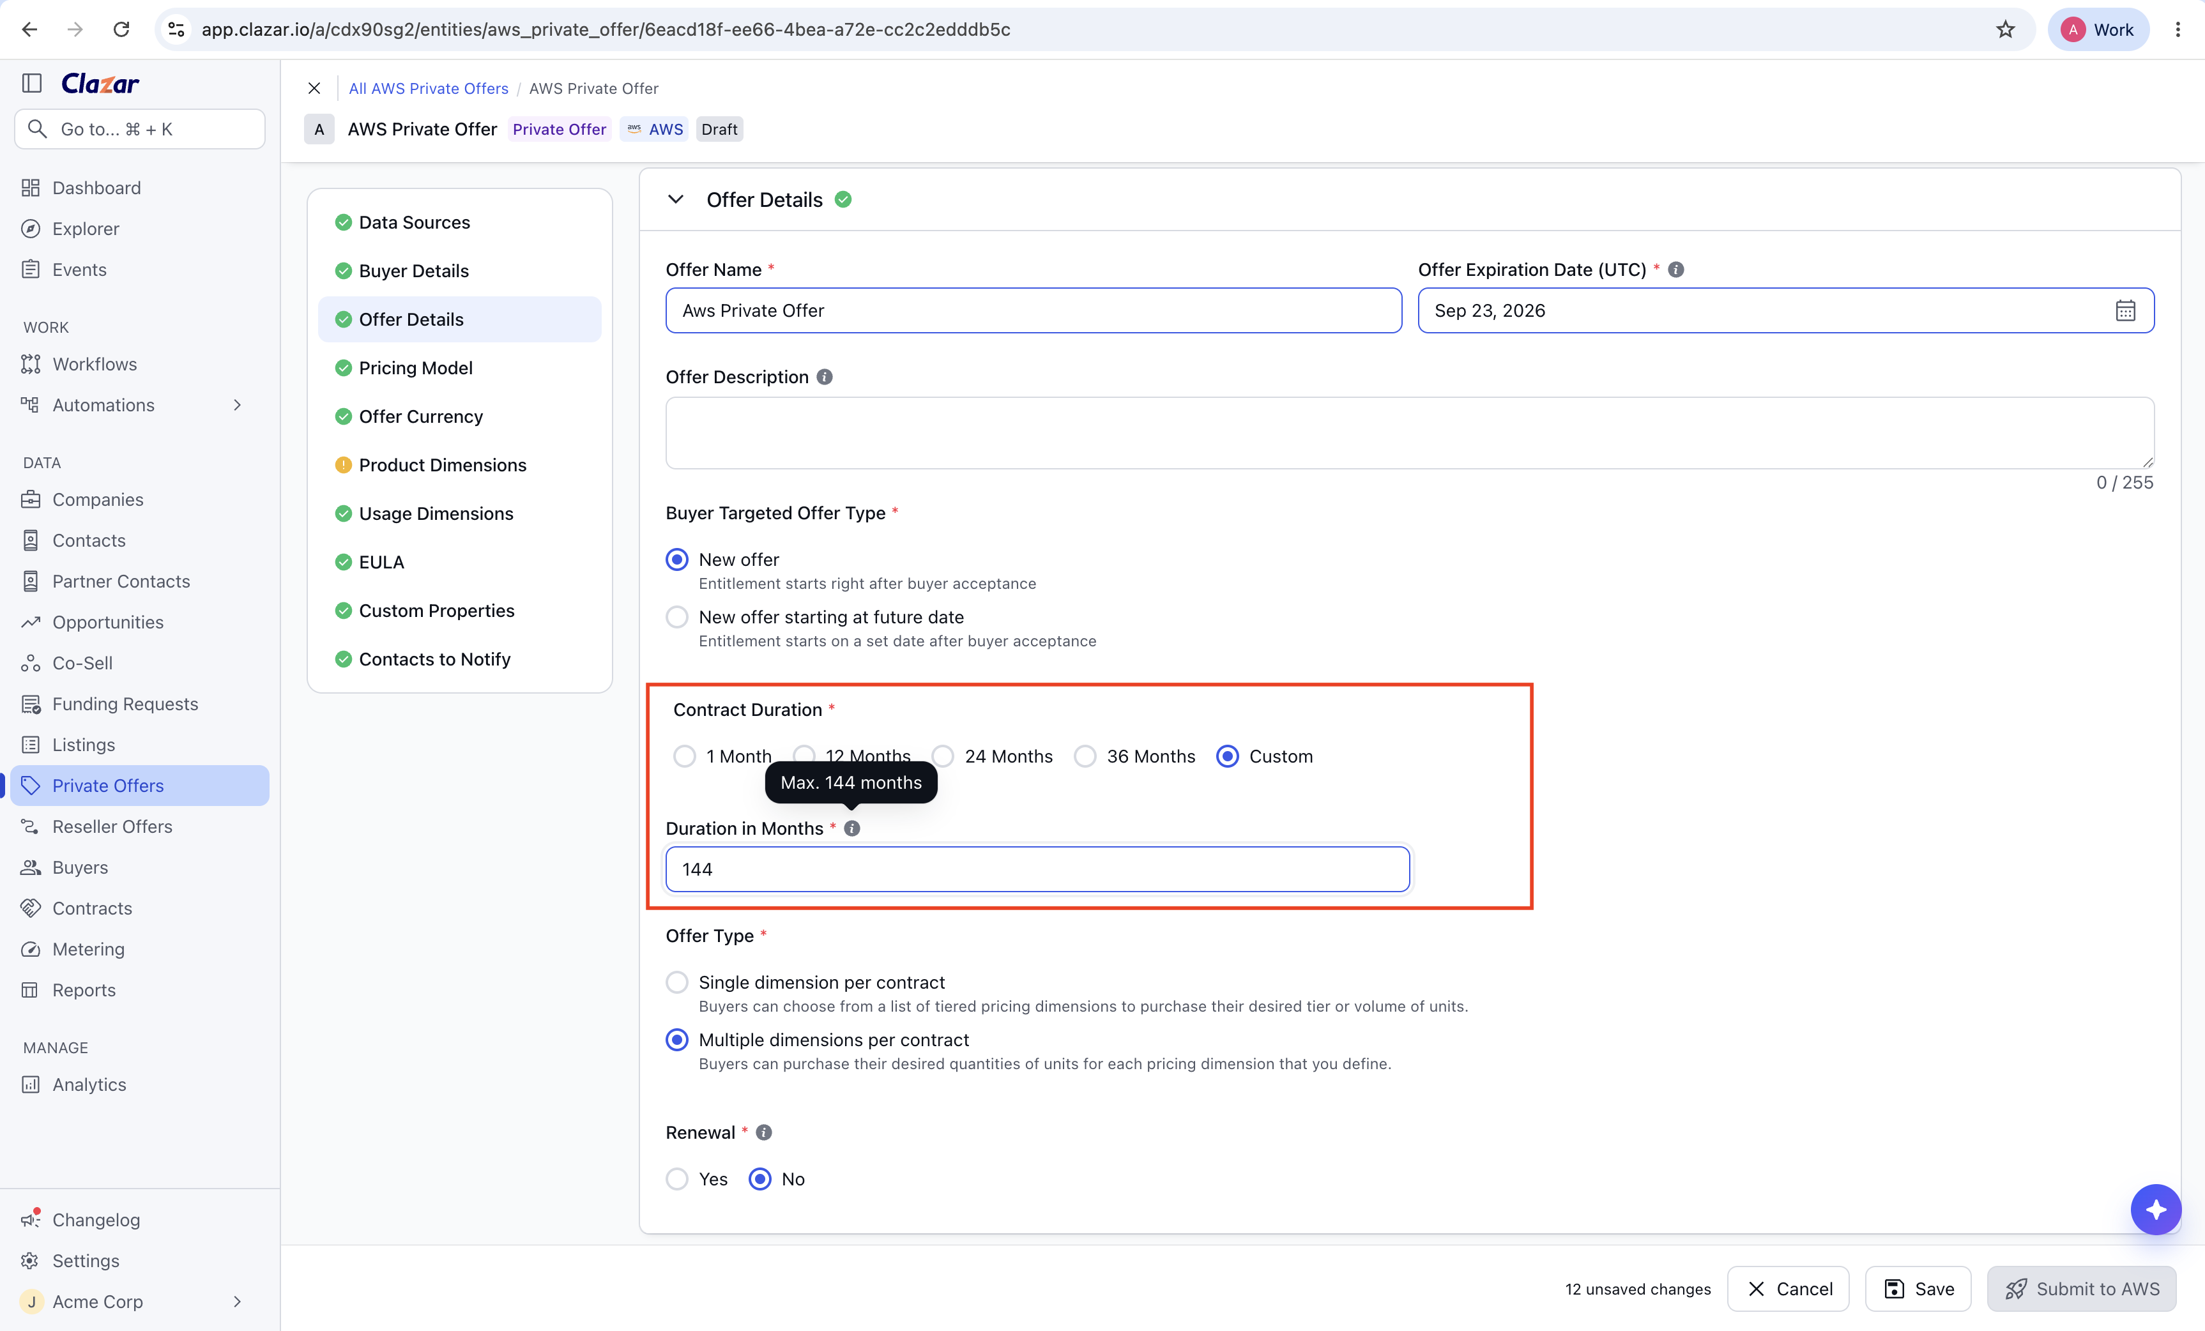Go to Contacts to Notify step

coord(459,659)
